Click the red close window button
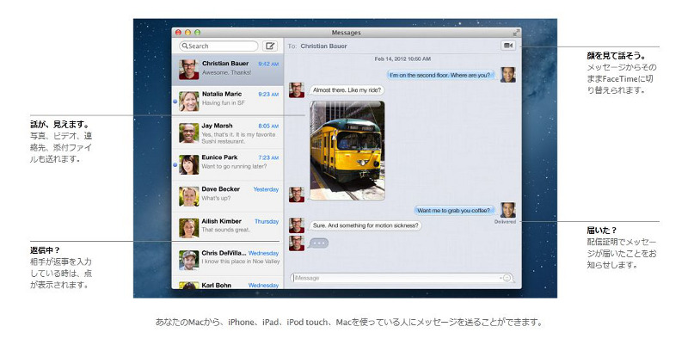Image resolution: width=688 pixels, height=345 pixels. 179,33
